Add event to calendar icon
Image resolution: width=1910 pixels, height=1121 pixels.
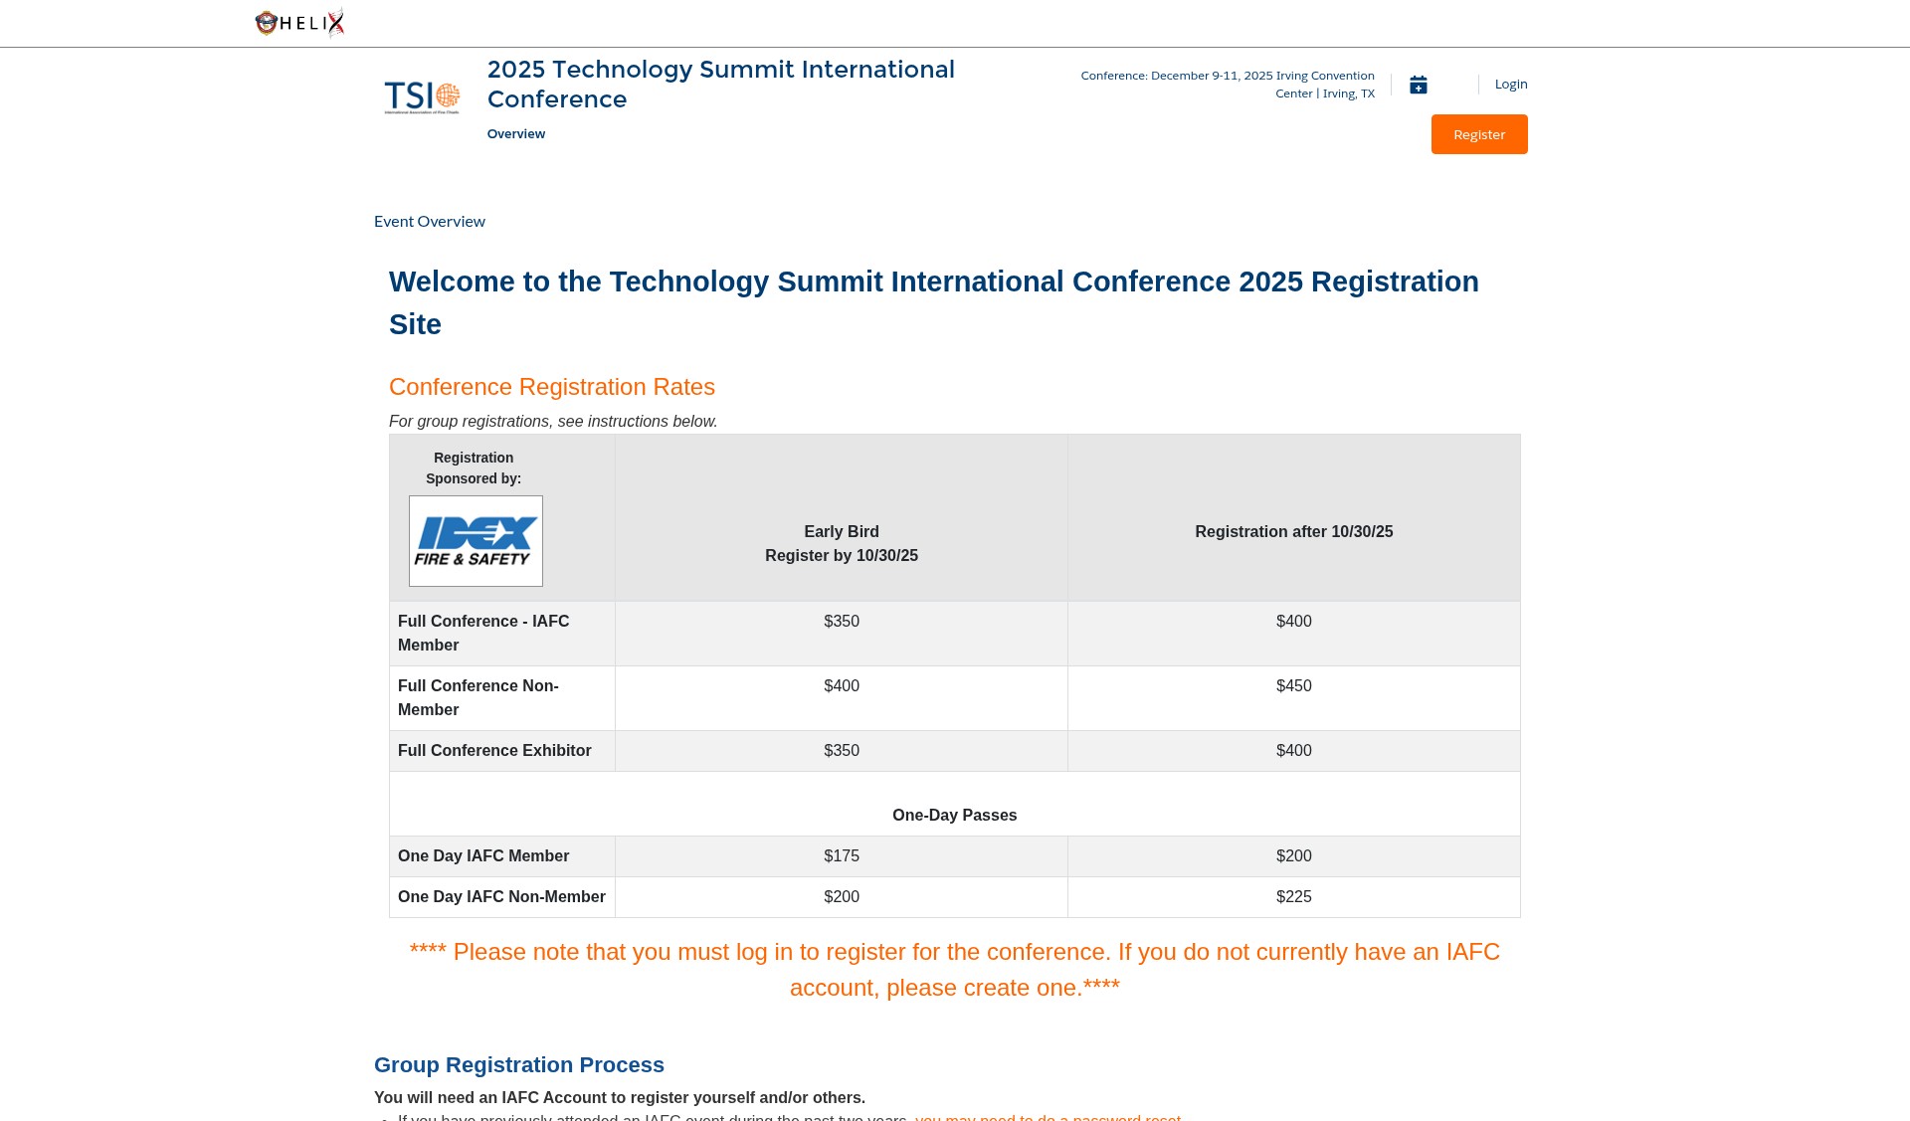[1419, 85]
